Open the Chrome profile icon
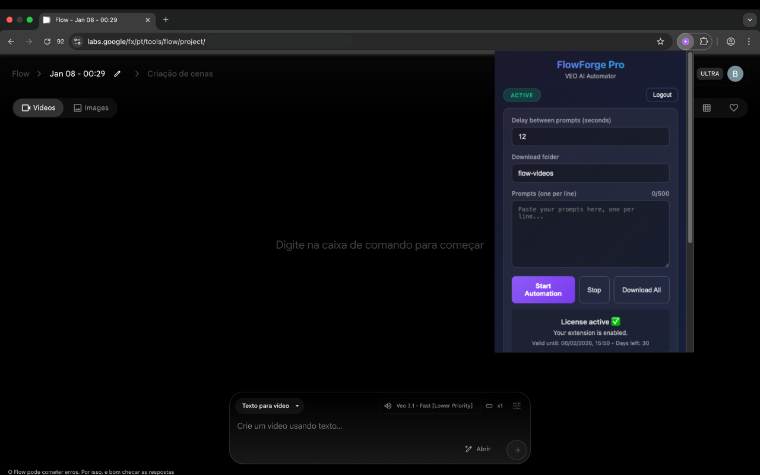Image resolution: width=760 pixels, height=475 pixels. [731, 42]
